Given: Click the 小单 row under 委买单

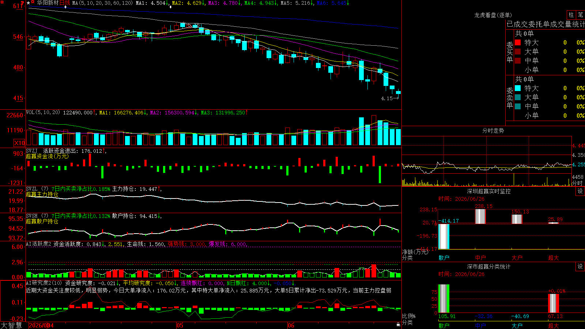Looking at the screenshot, I should [550, 70].
